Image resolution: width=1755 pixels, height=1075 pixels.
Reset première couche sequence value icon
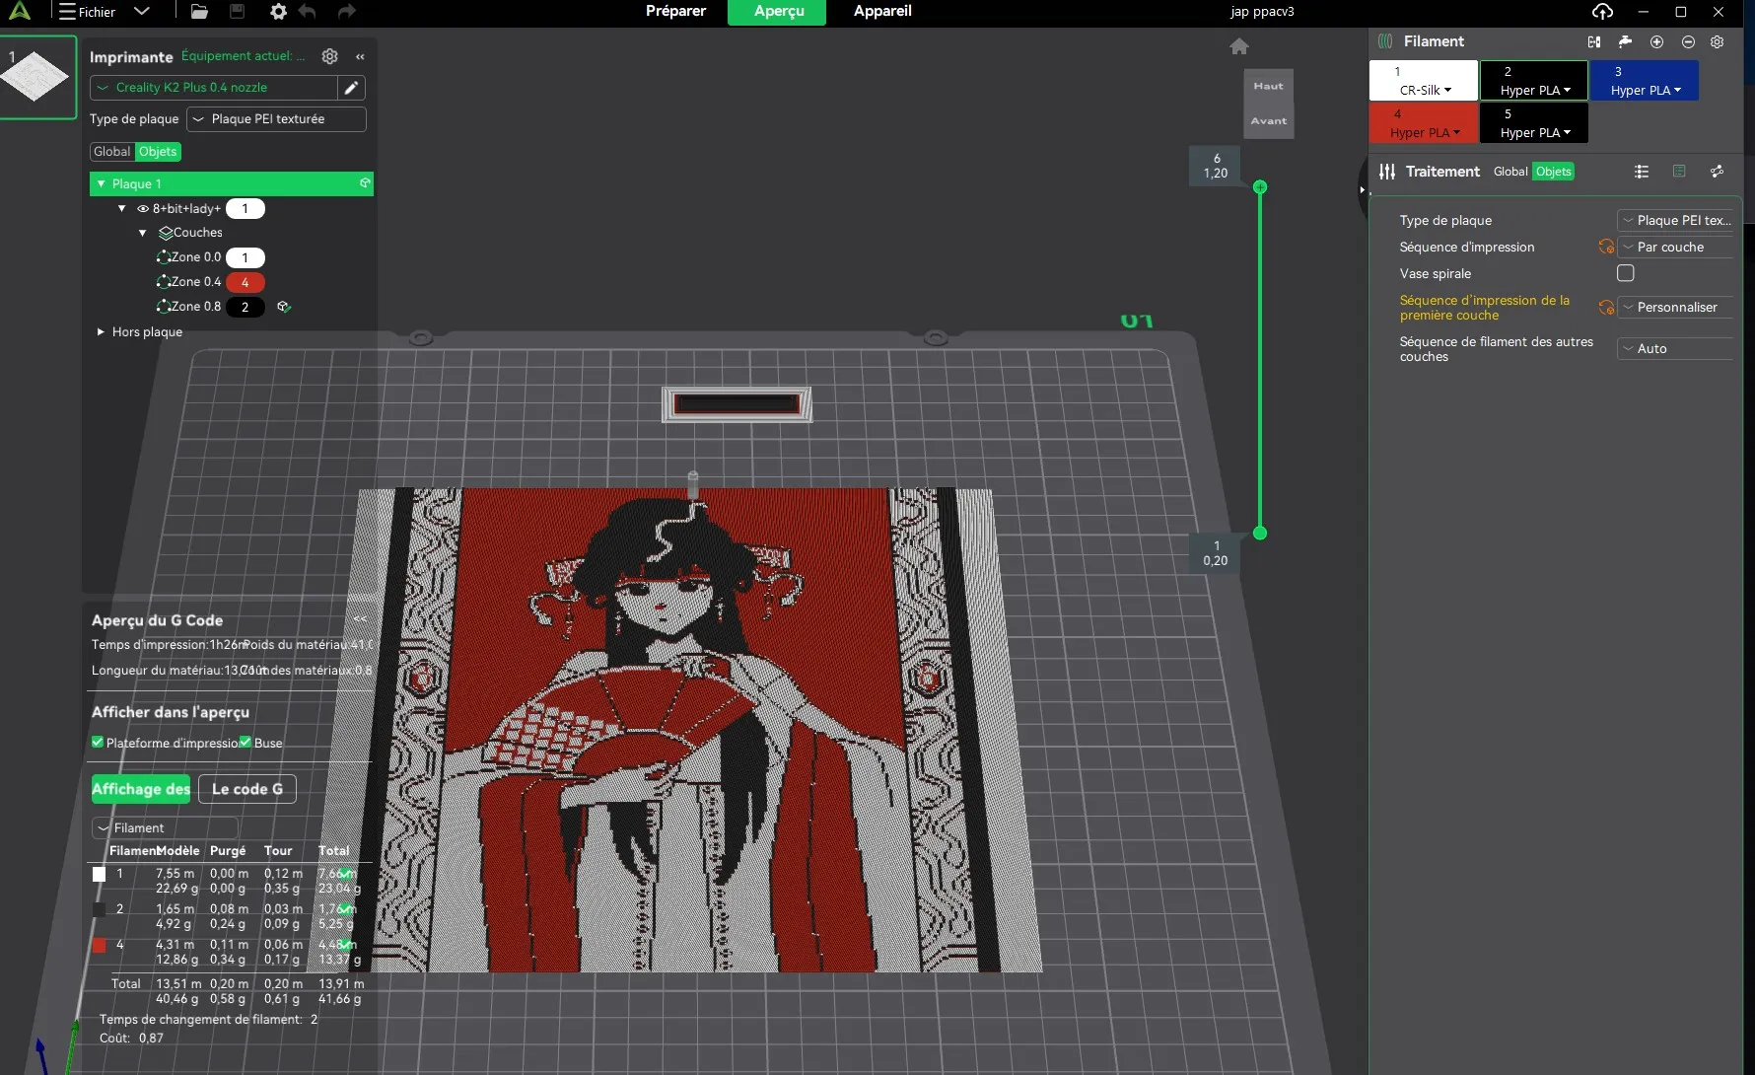pyautogui.click(x=1606, y=308)
